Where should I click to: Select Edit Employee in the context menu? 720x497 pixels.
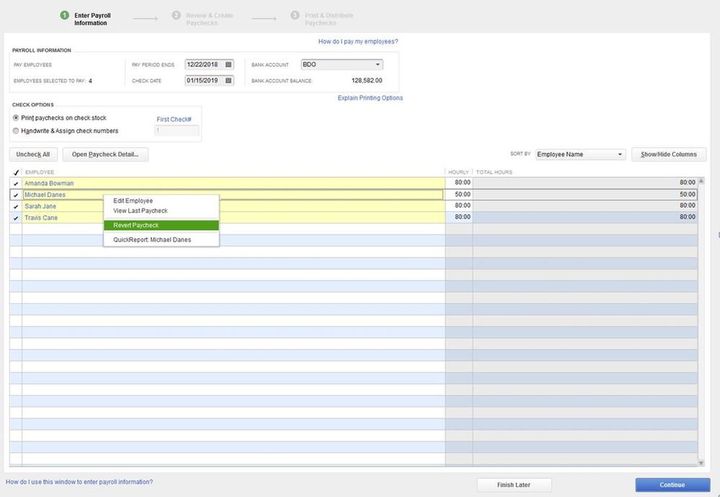[x=133, y=201]
